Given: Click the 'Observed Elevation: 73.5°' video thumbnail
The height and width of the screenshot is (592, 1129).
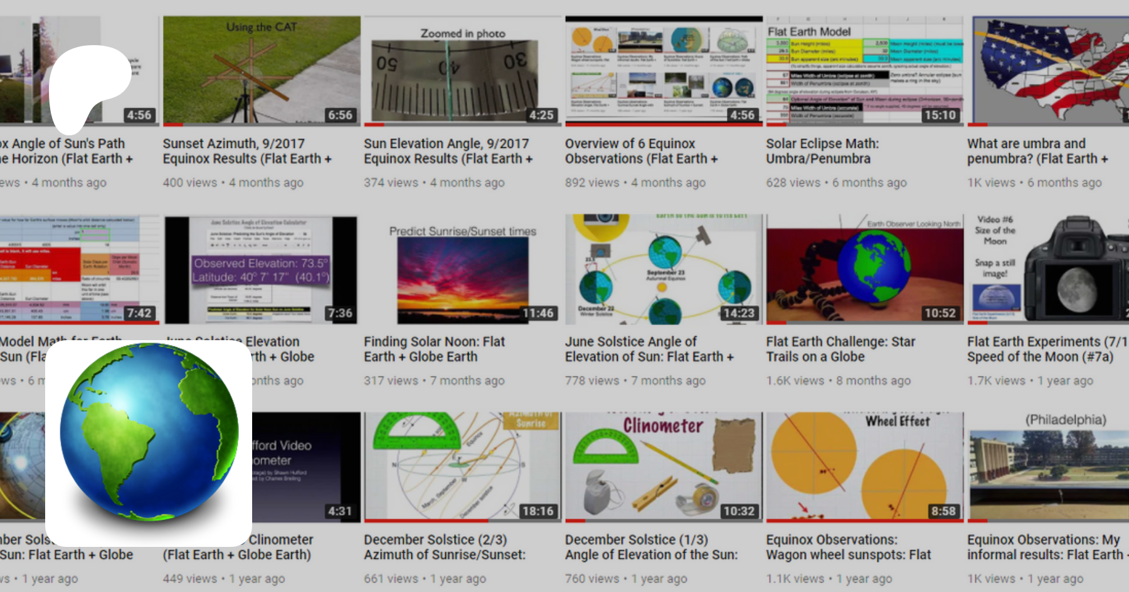Looking at the screenshot, I should 262,269.
